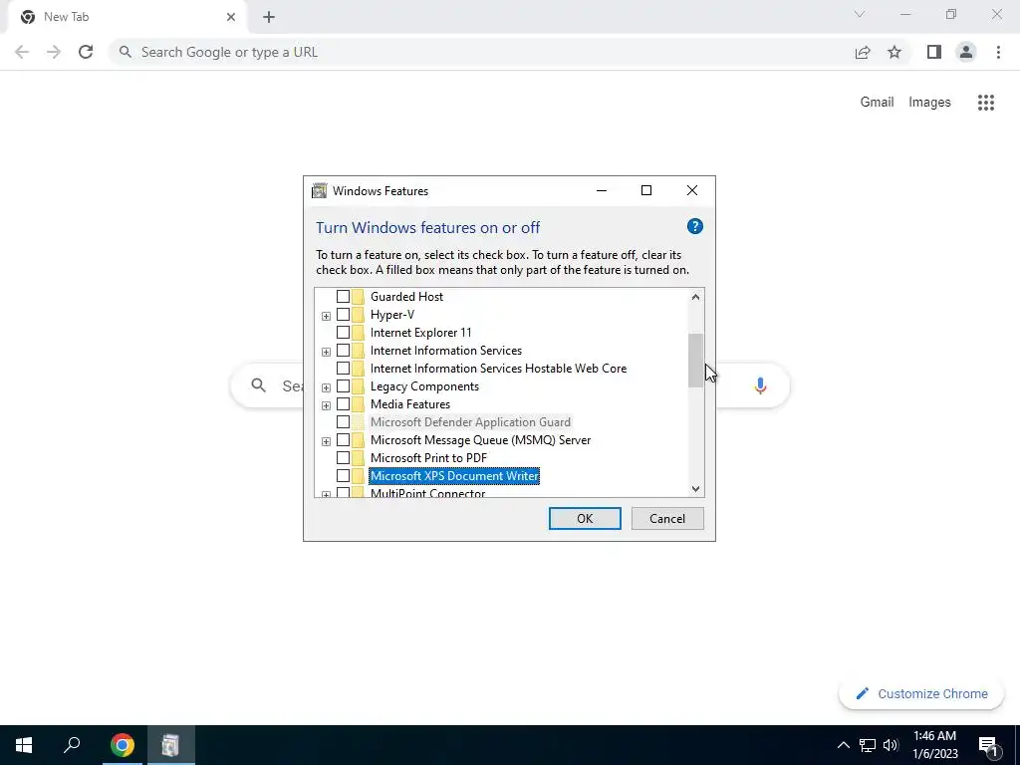
Task: Select the Microsoft XPS Document Writer row
Action: 454,476
